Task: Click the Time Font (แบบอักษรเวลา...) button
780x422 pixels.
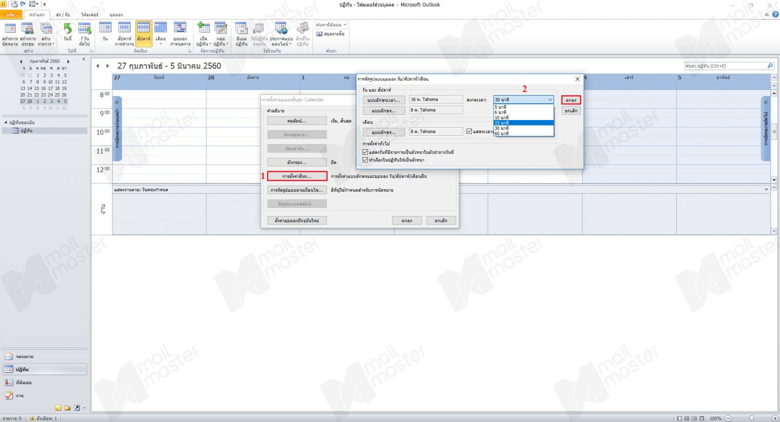Action: coord(384,100)
